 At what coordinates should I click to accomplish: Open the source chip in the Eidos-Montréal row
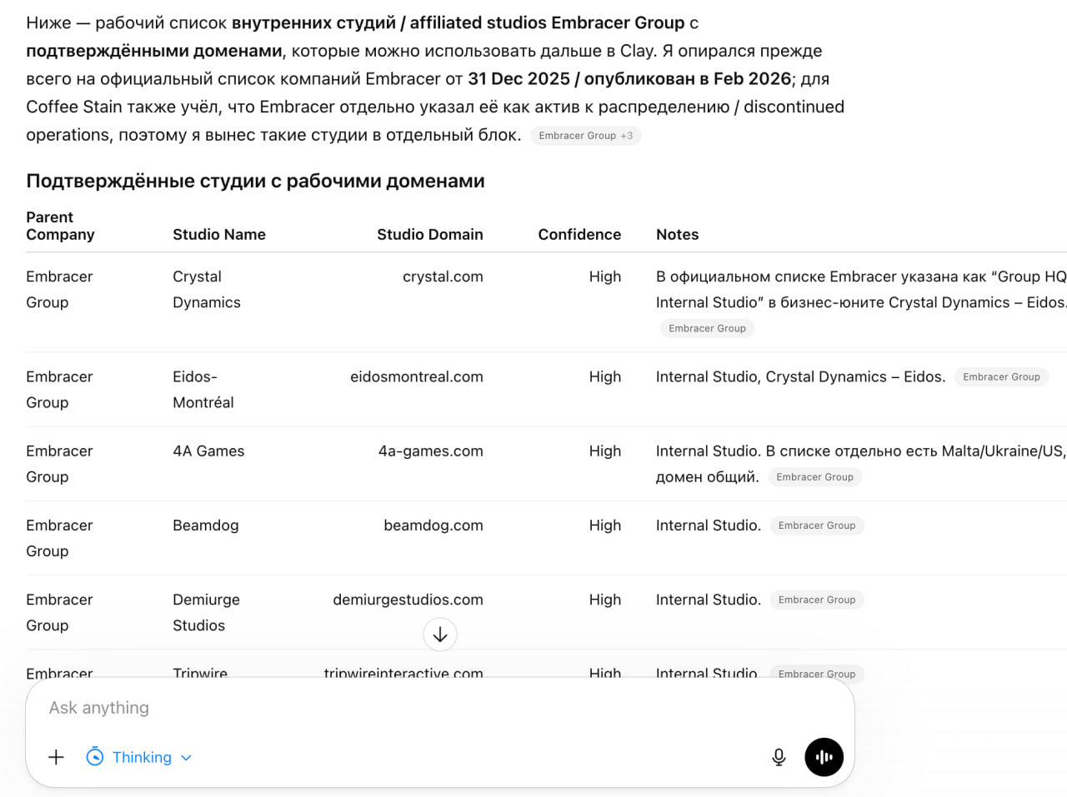tap(1001, 376)
